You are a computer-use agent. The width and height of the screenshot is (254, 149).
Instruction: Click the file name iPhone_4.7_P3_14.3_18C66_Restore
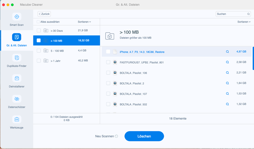142,52
